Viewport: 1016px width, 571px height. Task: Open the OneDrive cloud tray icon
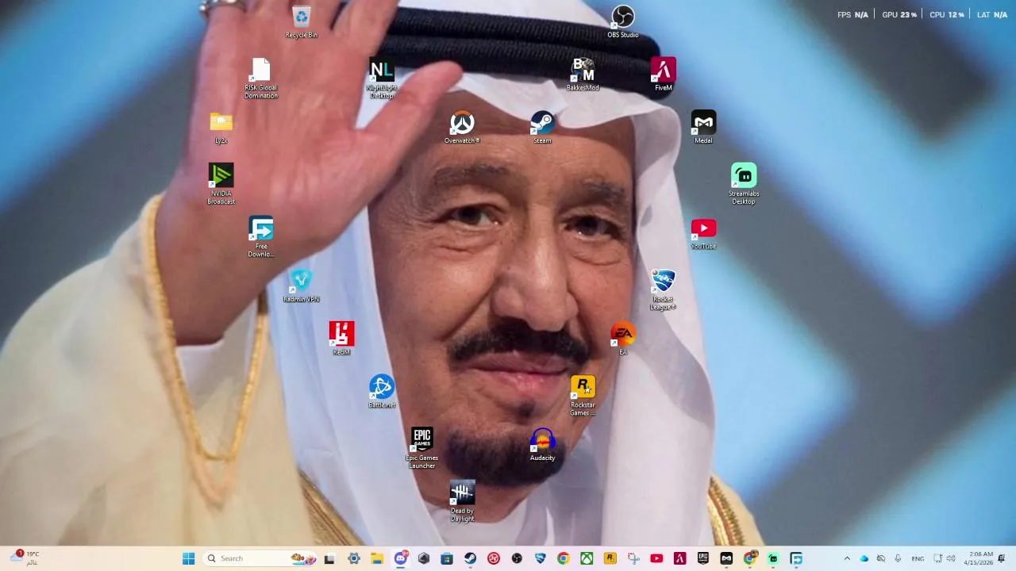pyautogui.click(x=864, y=558)
